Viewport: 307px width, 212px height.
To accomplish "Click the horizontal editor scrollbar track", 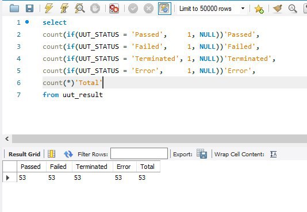I will point(159,138).
